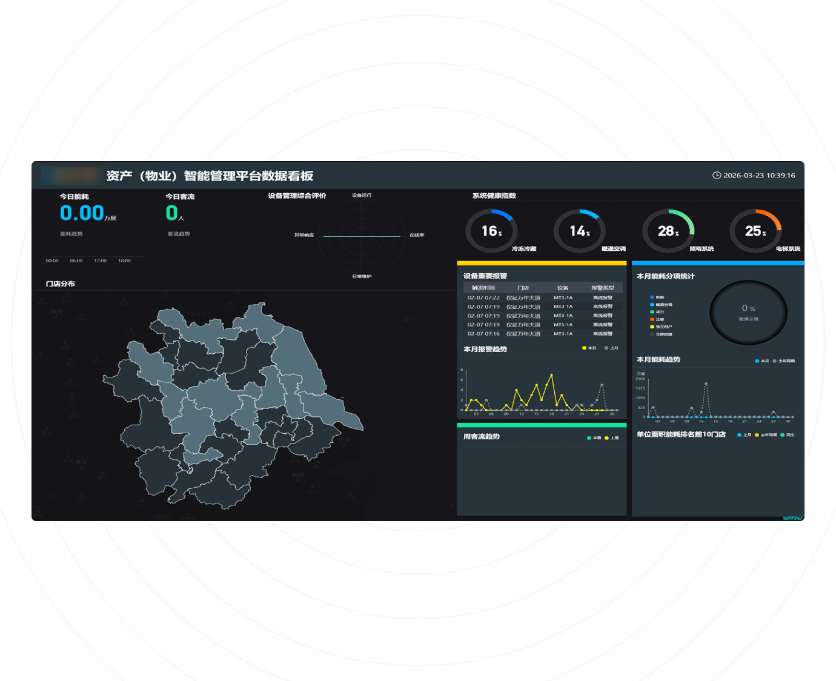Click the 暖通空调 14% gauge ring

coord(579,231)
